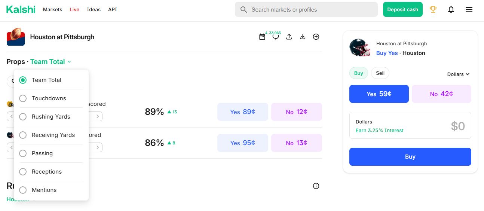The height and width of the screenshot is (211, 484).
Task: Open the Ideas menu item
Action: click(x=94, y=9)
